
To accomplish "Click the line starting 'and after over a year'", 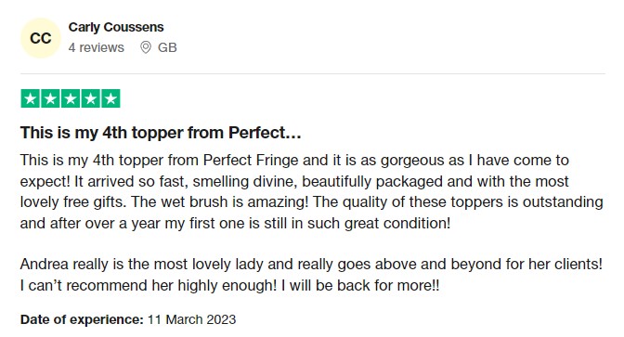I will click(x=235, y=223).
